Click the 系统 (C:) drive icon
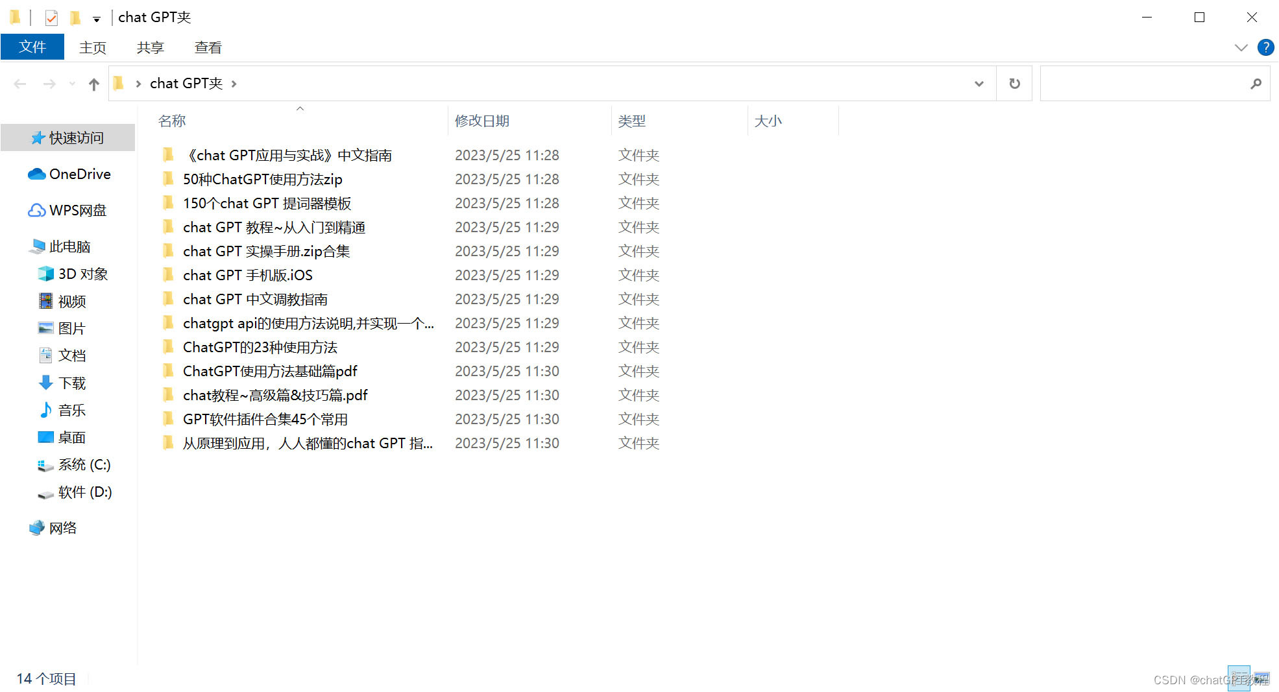Viewport: 1279px width, 692px height. pos(46,465)
